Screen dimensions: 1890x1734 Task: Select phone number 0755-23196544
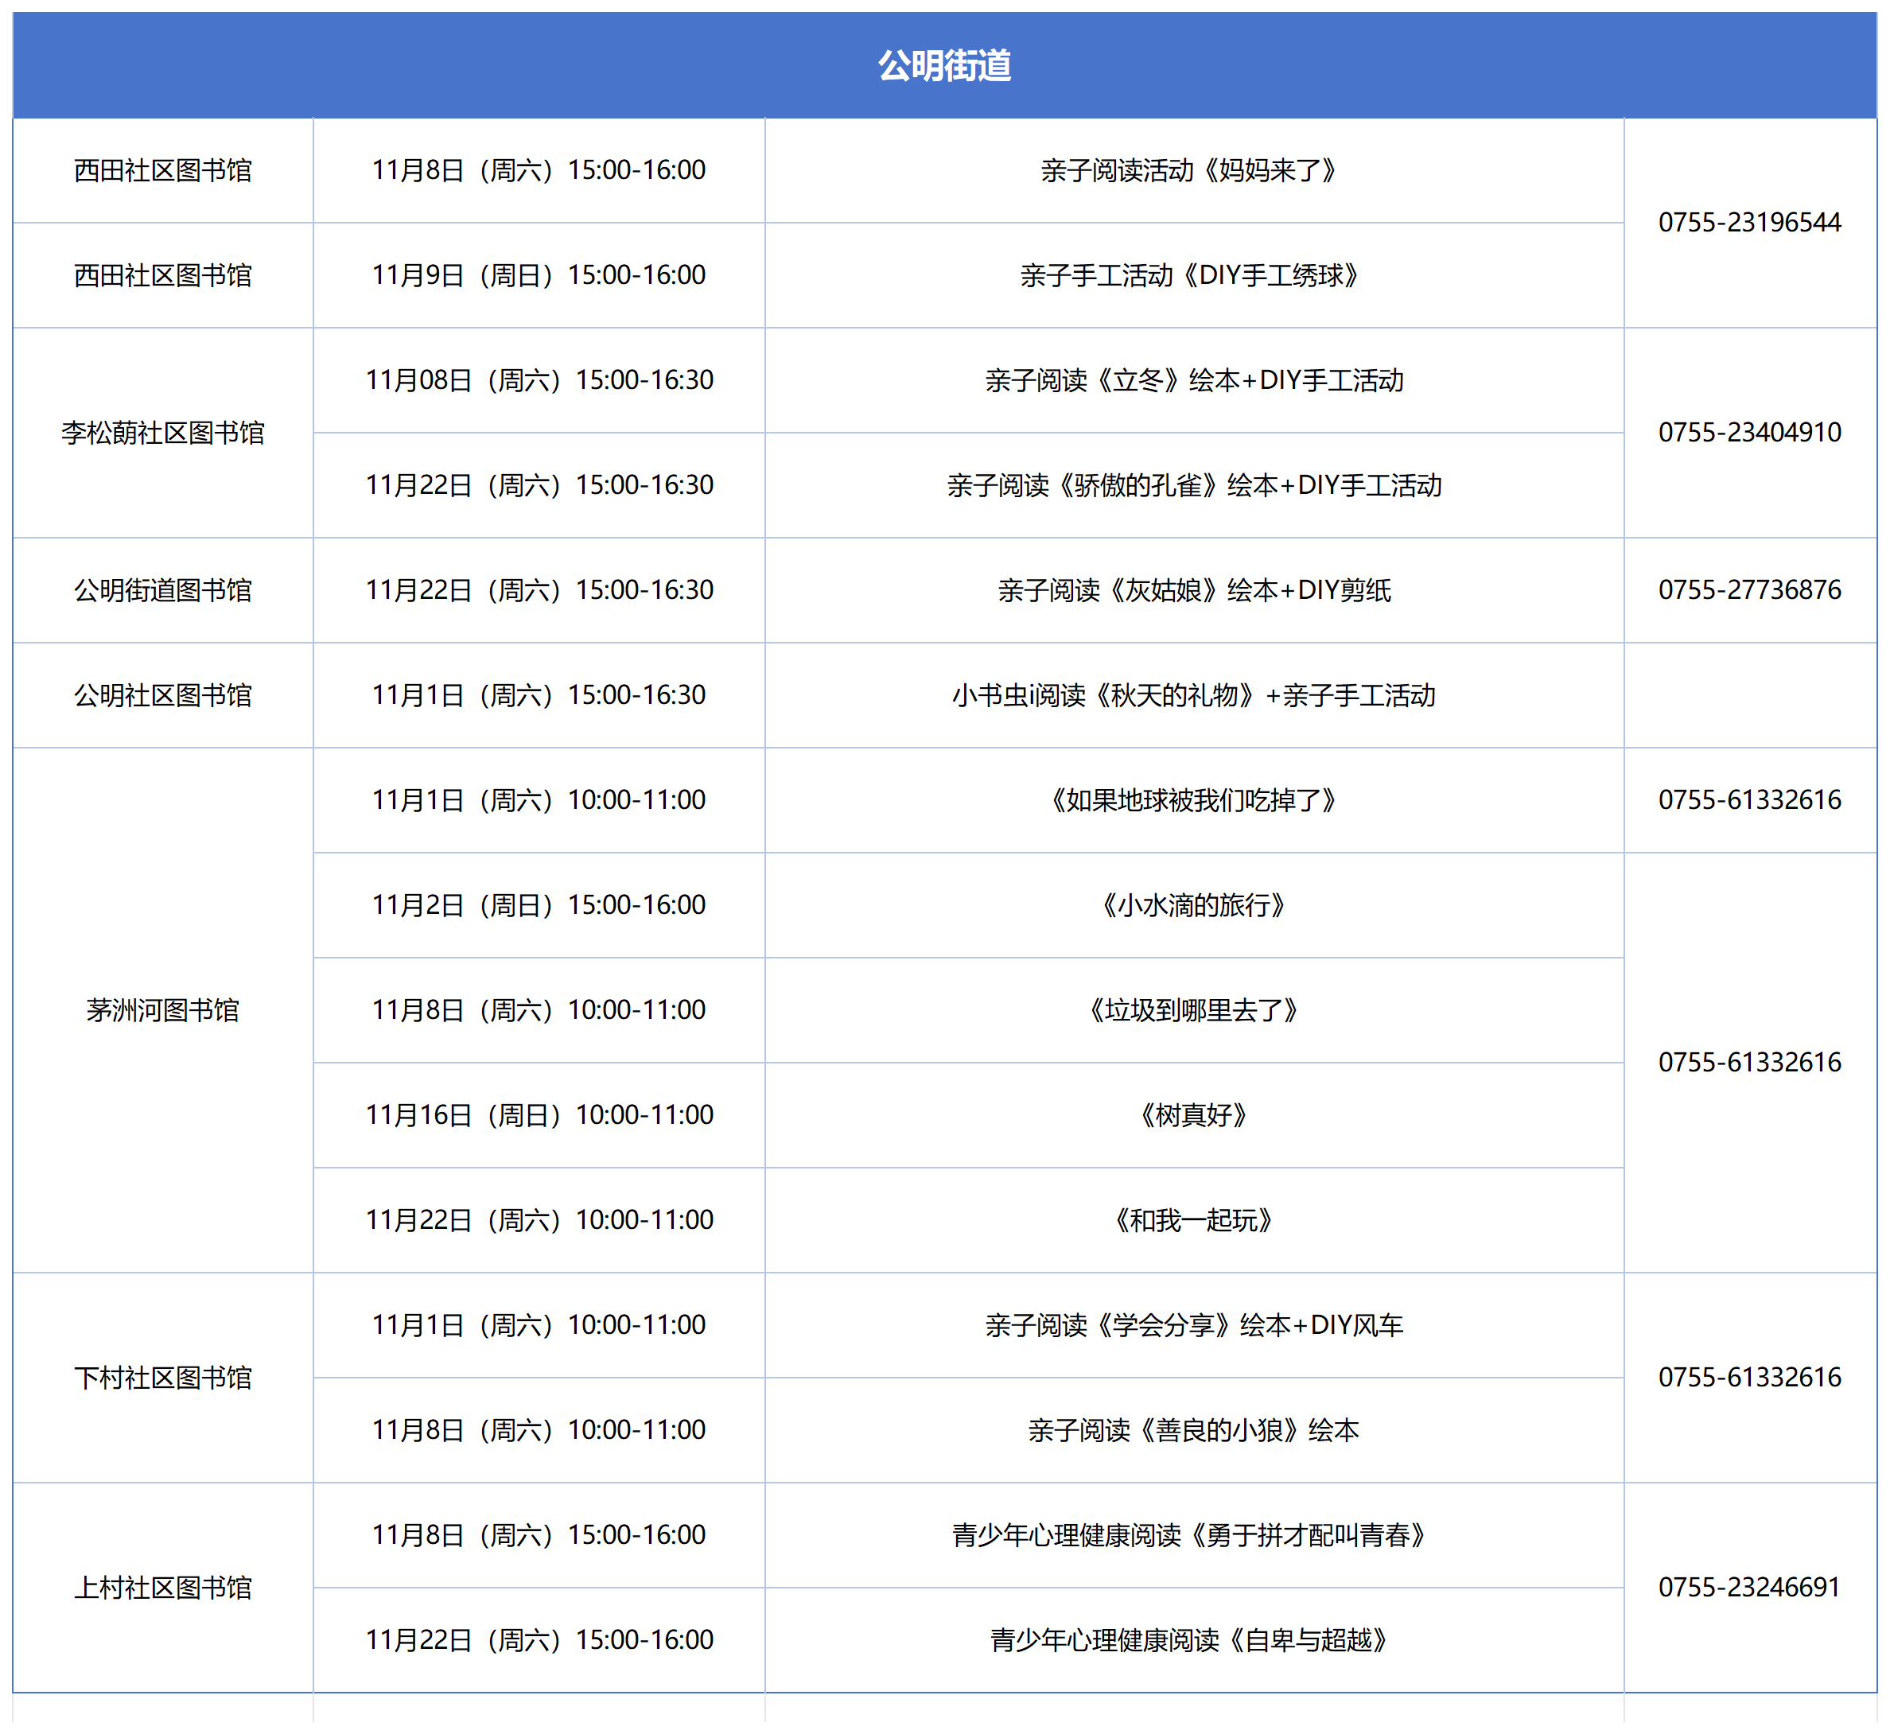pos(1749,223)
